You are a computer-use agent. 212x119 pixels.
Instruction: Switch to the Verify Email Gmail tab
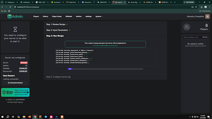(x=72, y=2)
